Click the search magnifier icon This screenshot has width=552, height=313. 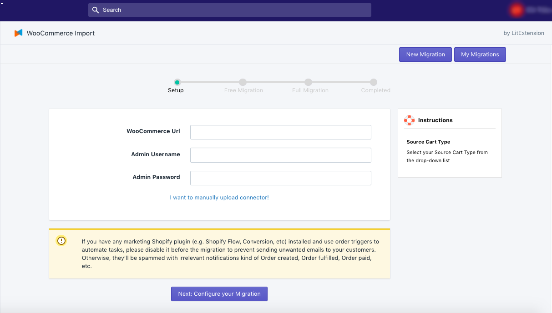(x=95, y=10)
